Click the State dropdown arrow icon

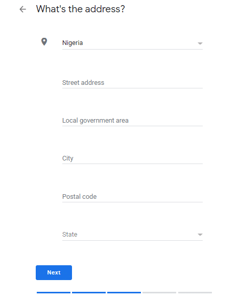click(200, 235)
